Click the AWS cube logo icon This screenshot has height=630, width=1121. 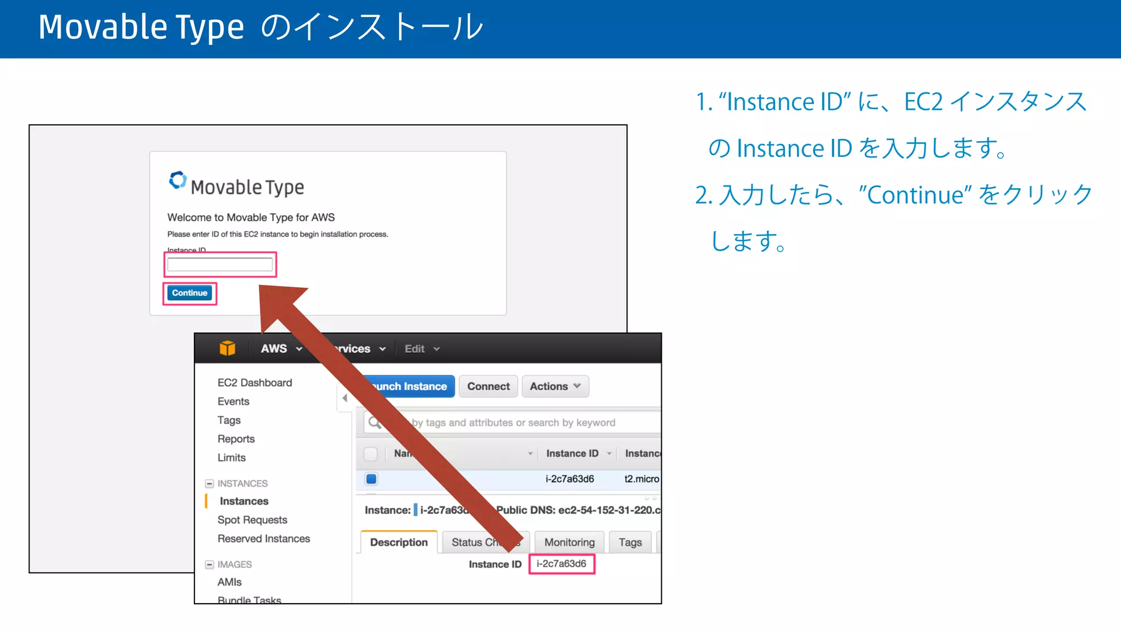click(x=227, y=348)
